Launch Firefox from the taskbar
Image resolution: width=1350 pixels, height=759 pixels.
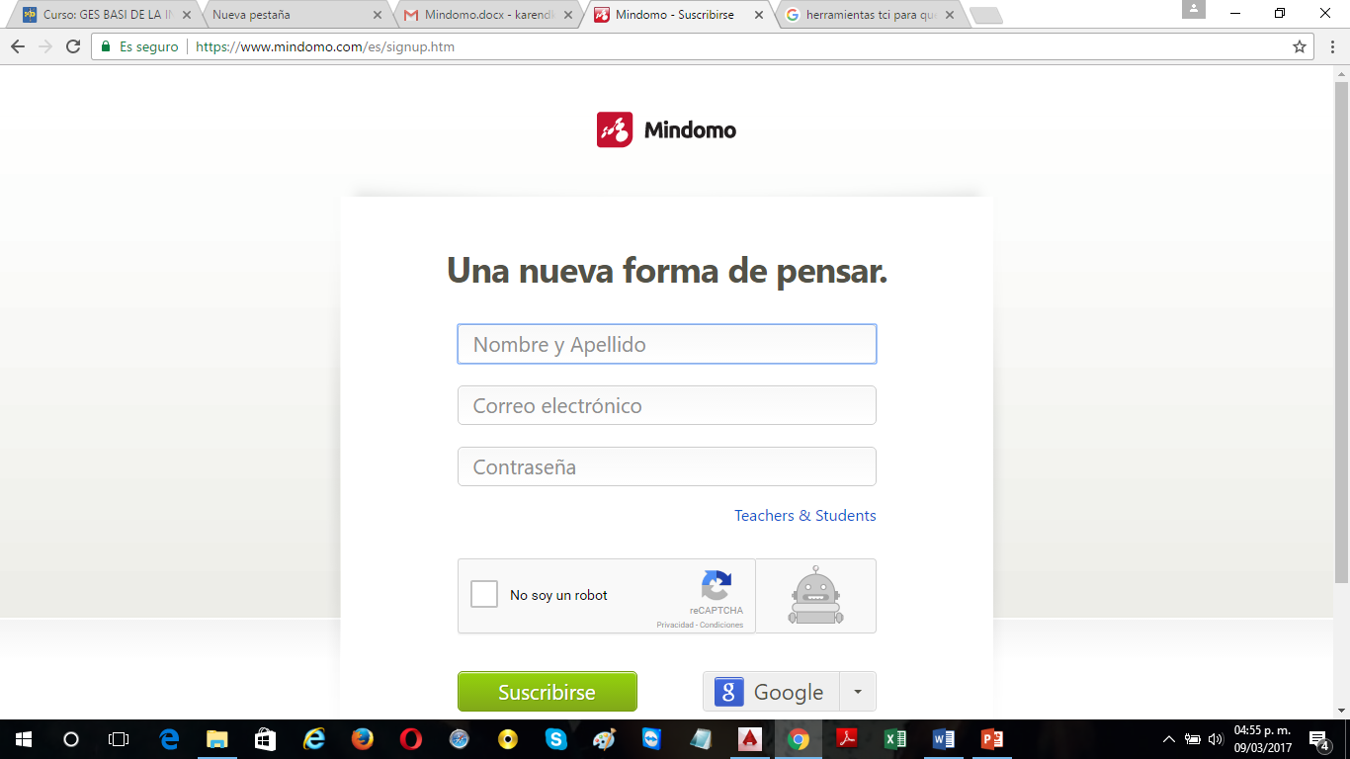363,739
